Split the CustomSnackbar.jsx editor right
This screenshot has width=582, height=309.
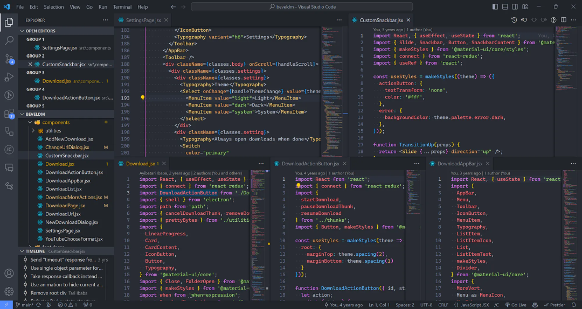pyautogui.click(x=564, y=20)
